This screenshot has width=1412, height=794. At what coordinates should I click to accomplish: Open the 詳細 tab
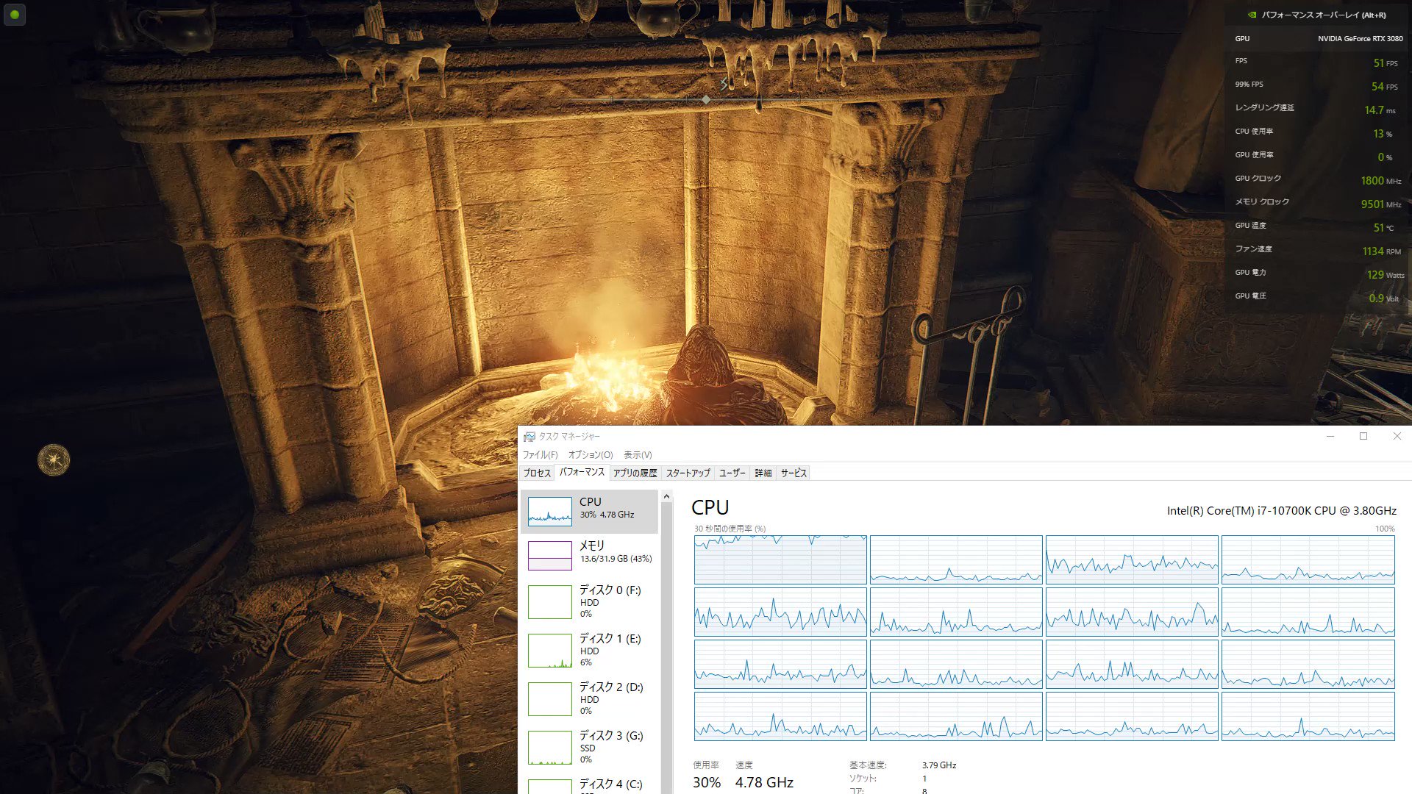coord(763,473)
